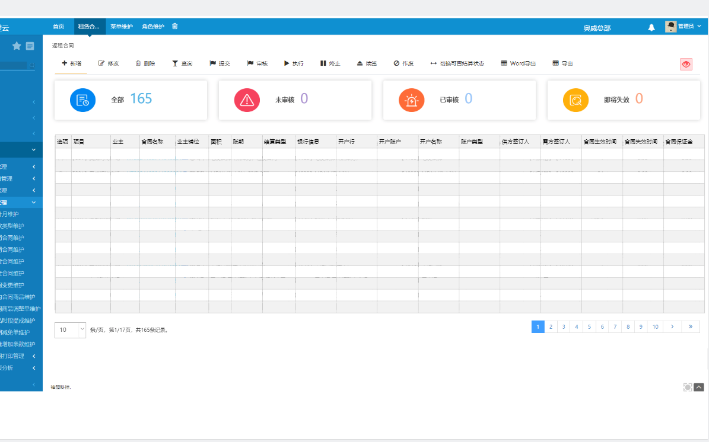The image size is (709, 442).
Task: Click the Word导出 export button
Action: click(518, 63)
